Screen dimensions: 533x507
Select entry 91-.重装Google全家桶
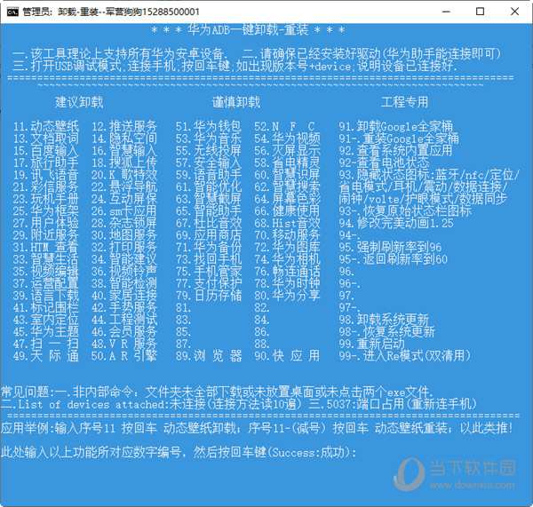click(398, 139)
